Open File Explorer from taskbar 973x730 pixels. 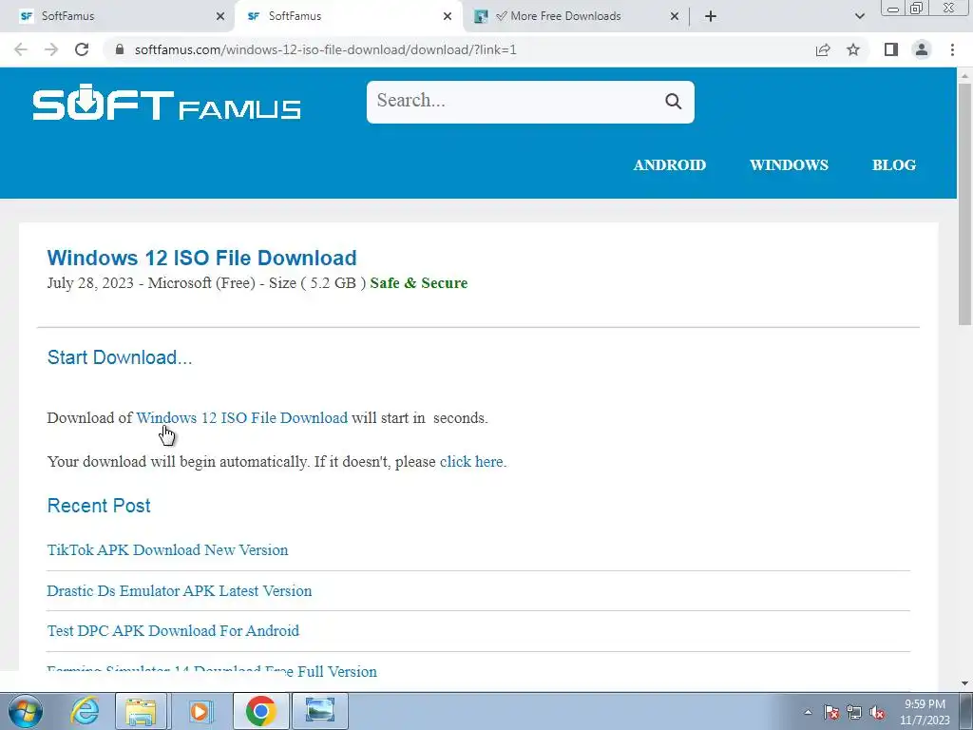click(142, 711)
